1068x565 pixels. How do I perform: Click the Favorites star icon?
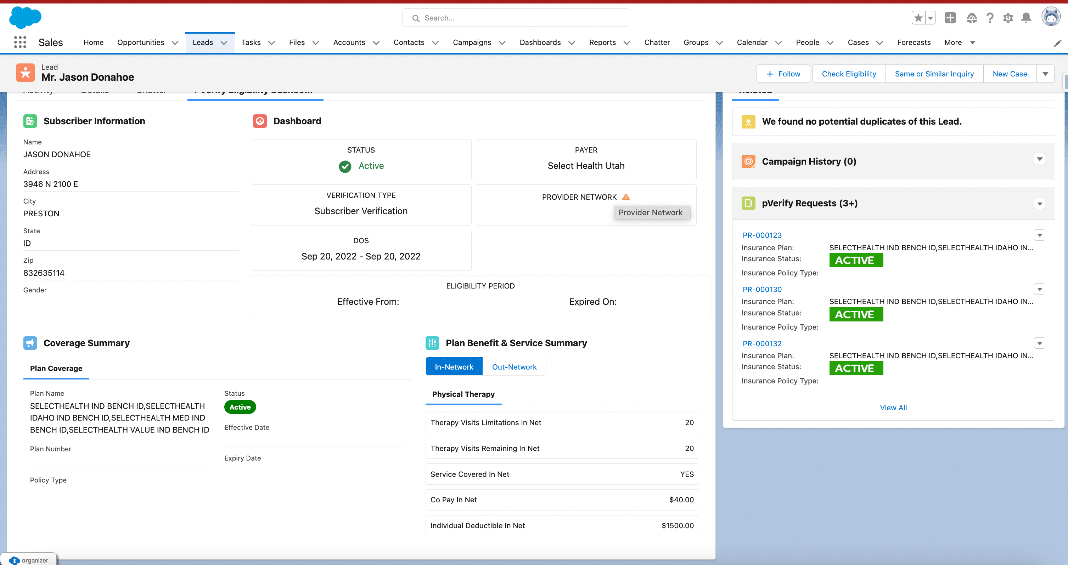pos(918,18)
